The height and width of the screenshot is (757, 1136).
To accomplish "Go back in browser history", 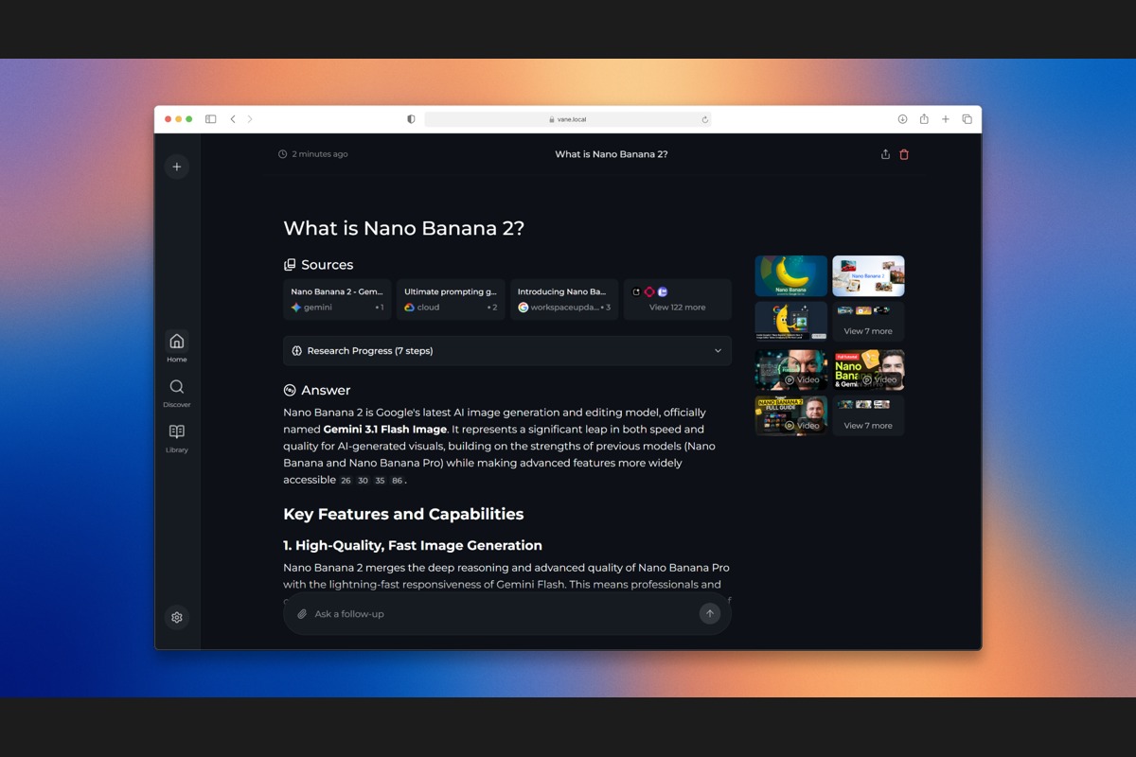I will tap(233, 119).
